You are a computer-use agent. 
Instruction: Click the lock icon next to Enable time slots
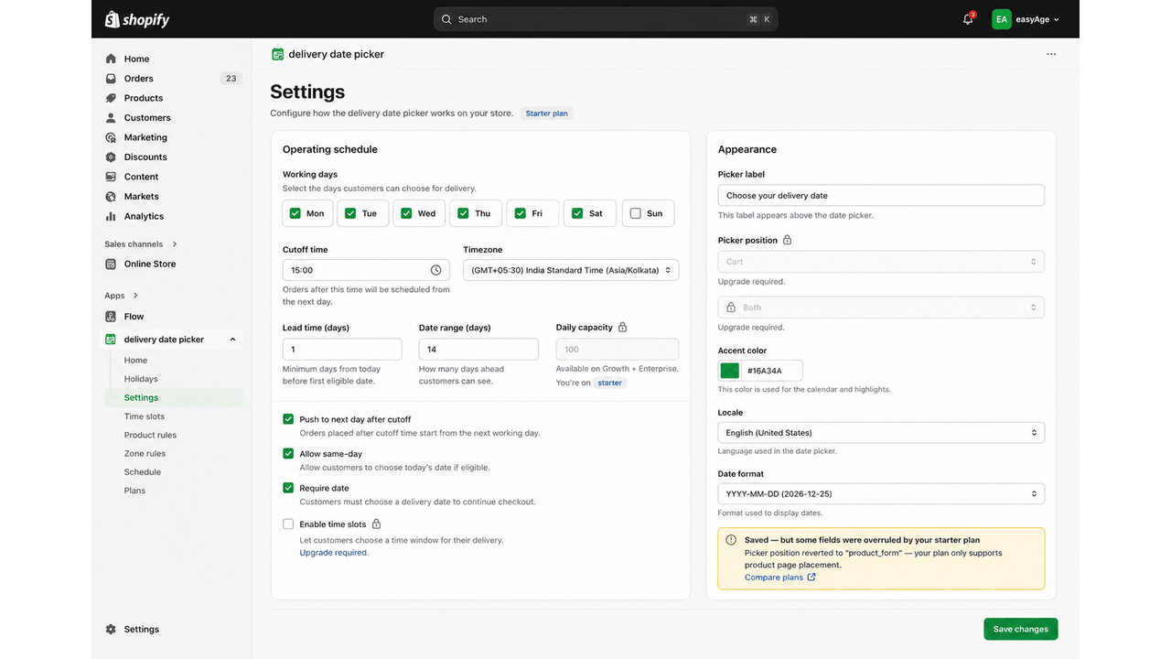[x=376, y=524]
